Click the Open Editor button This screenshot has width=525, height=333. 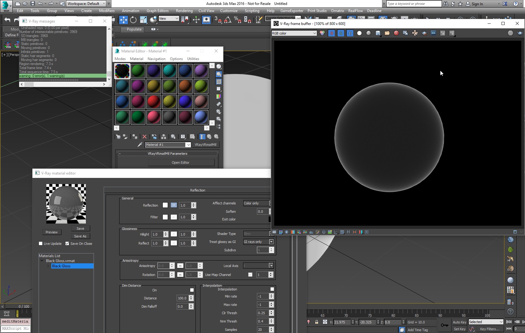(x=181, y=162)
